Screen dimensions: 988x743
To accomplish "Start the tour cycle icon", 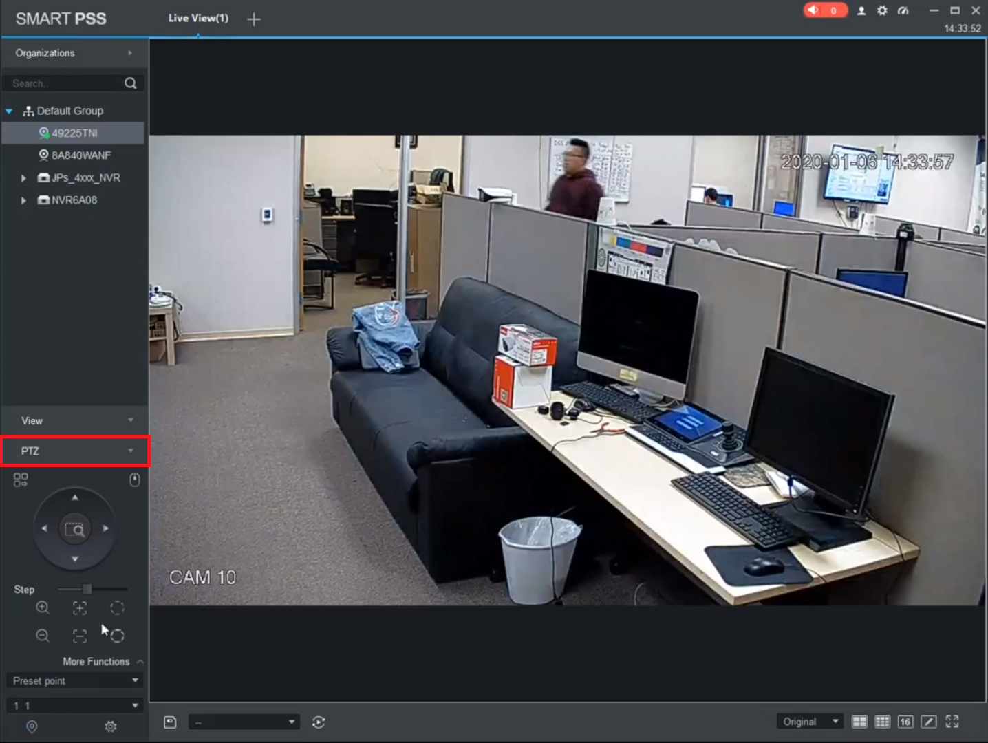I will (x=318, y=722).
